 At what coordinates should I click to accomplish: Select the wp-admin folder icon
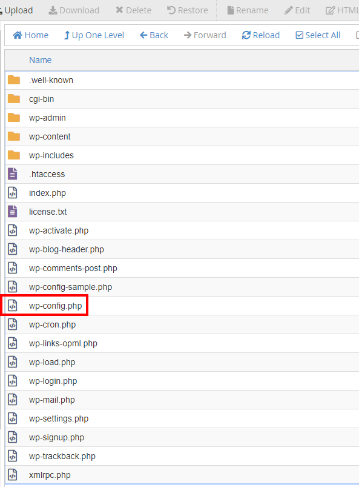pos(14,118)
